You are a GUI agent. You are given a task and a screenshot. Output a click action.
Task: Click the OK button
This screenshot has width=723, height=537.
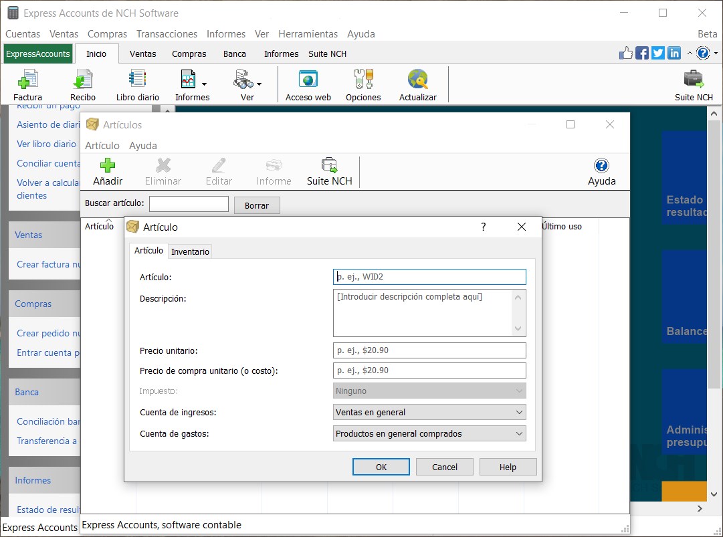tap(381, 467)
